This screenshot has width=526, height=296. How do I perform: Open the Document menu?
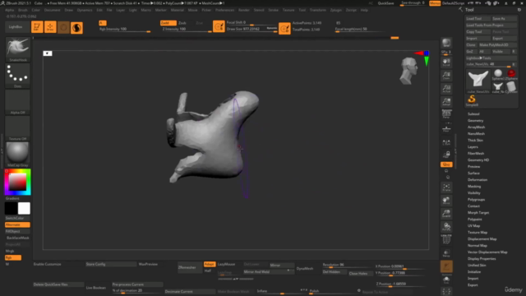tap(52, 10)
